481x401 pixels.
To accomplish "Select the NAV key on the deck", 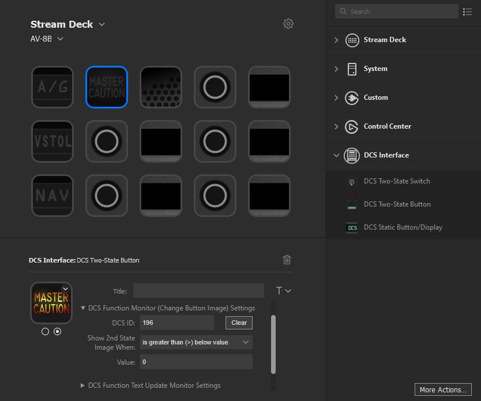I will [52, 196].
